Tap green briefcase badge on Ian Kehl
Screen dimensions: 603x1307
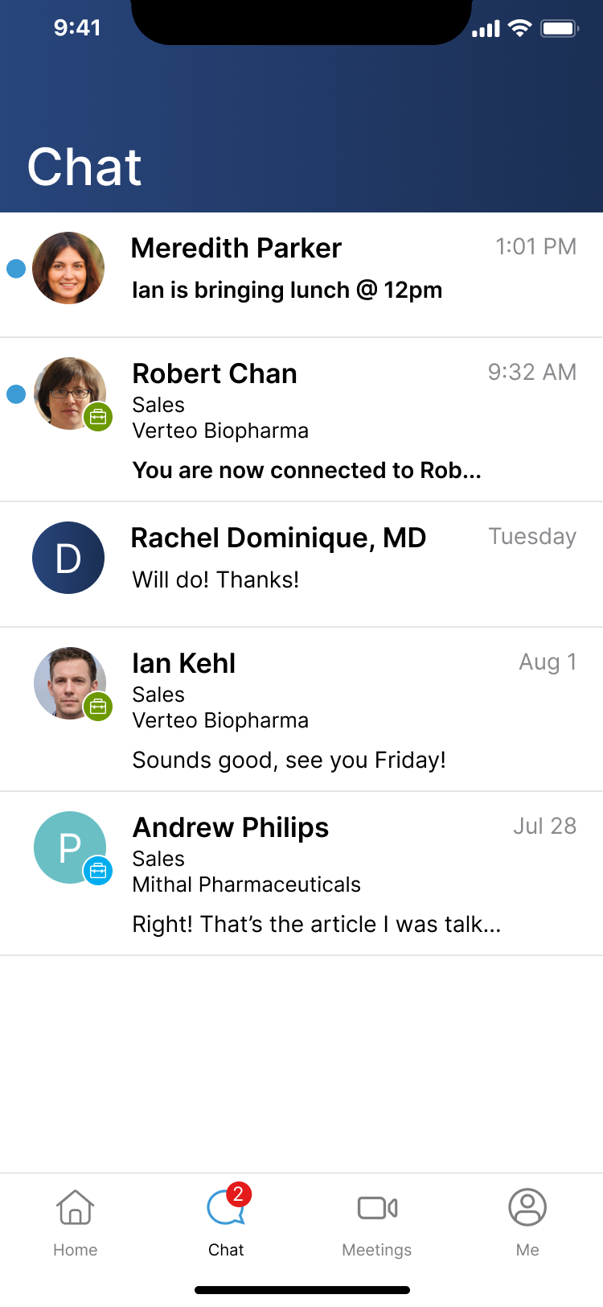pyautogui.click(x=98, y=707)
